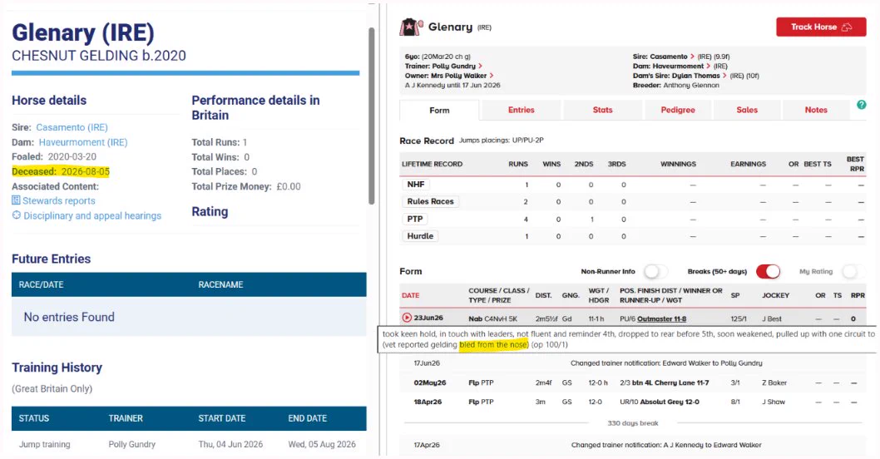Play the 23Jun26 race replay icon
Image resolution: width=880 pixels, height=459 pixels.
(407, 318)
